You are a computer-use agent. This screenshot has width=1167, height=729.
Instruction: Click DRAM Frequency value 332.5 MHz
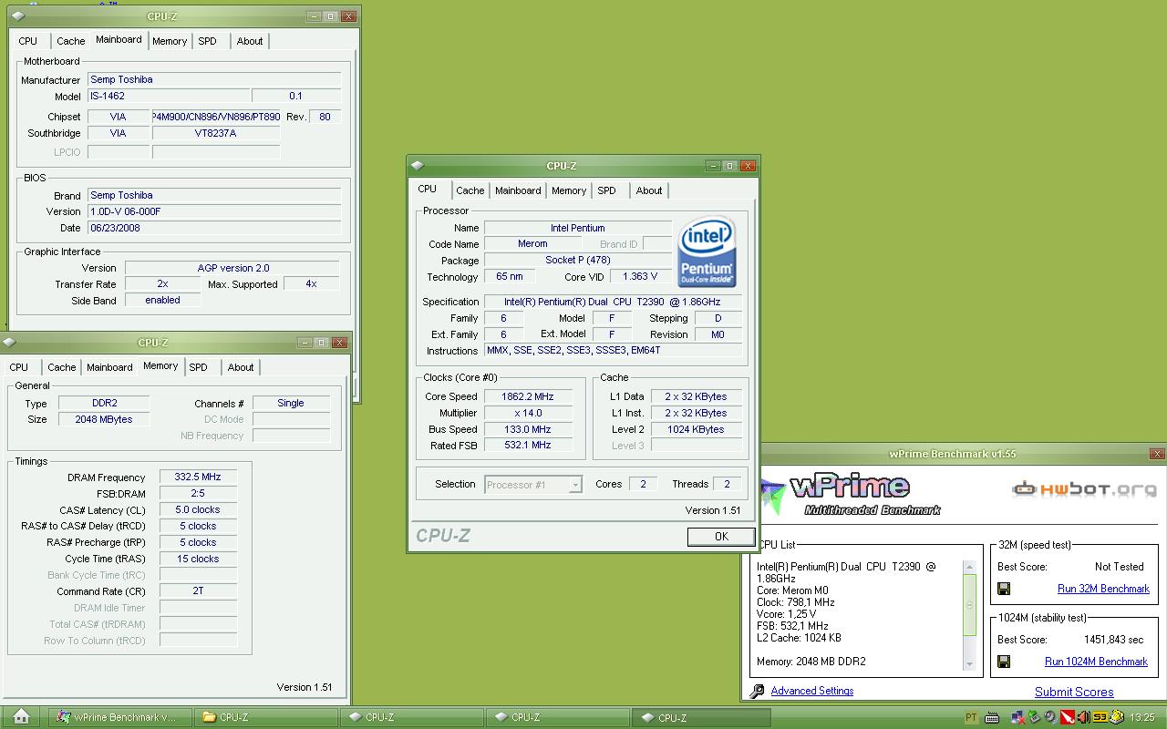198,477
